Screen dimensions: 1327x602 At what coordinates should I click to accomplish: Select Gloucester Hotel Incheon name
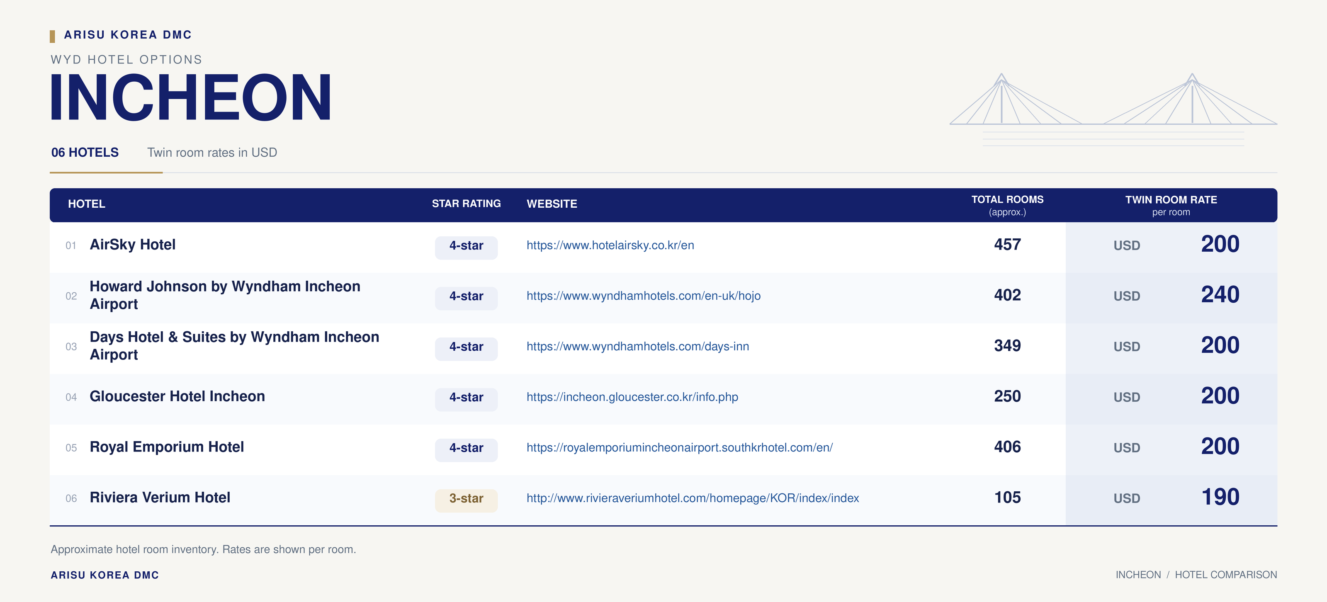click(x=177, y=396)
